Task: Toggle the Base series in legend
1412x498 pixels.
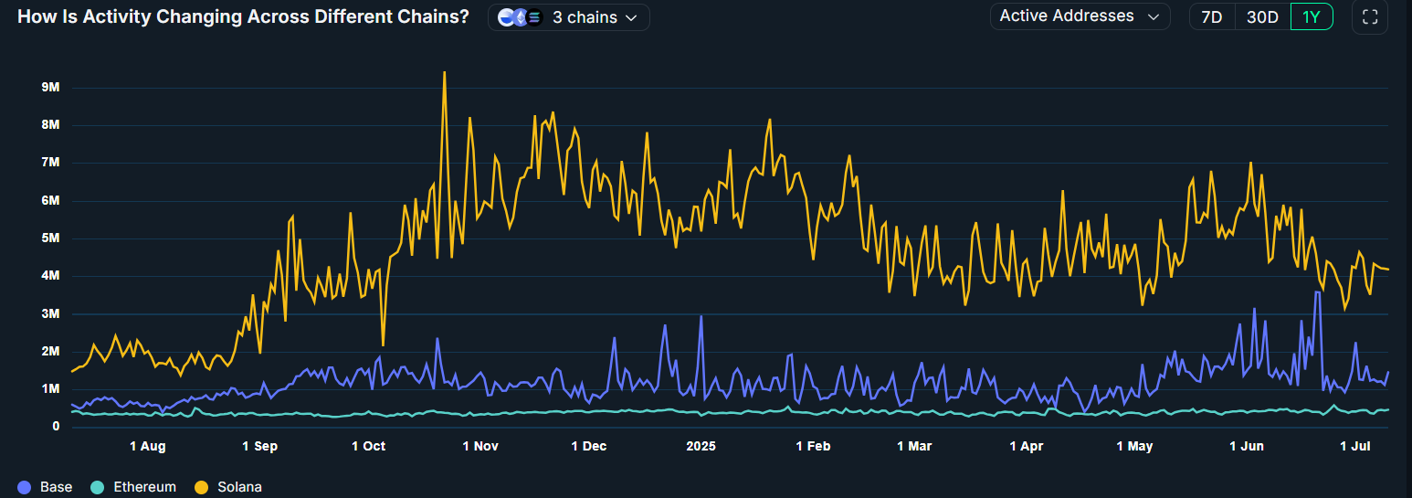Action: click(x=45, y=487)
